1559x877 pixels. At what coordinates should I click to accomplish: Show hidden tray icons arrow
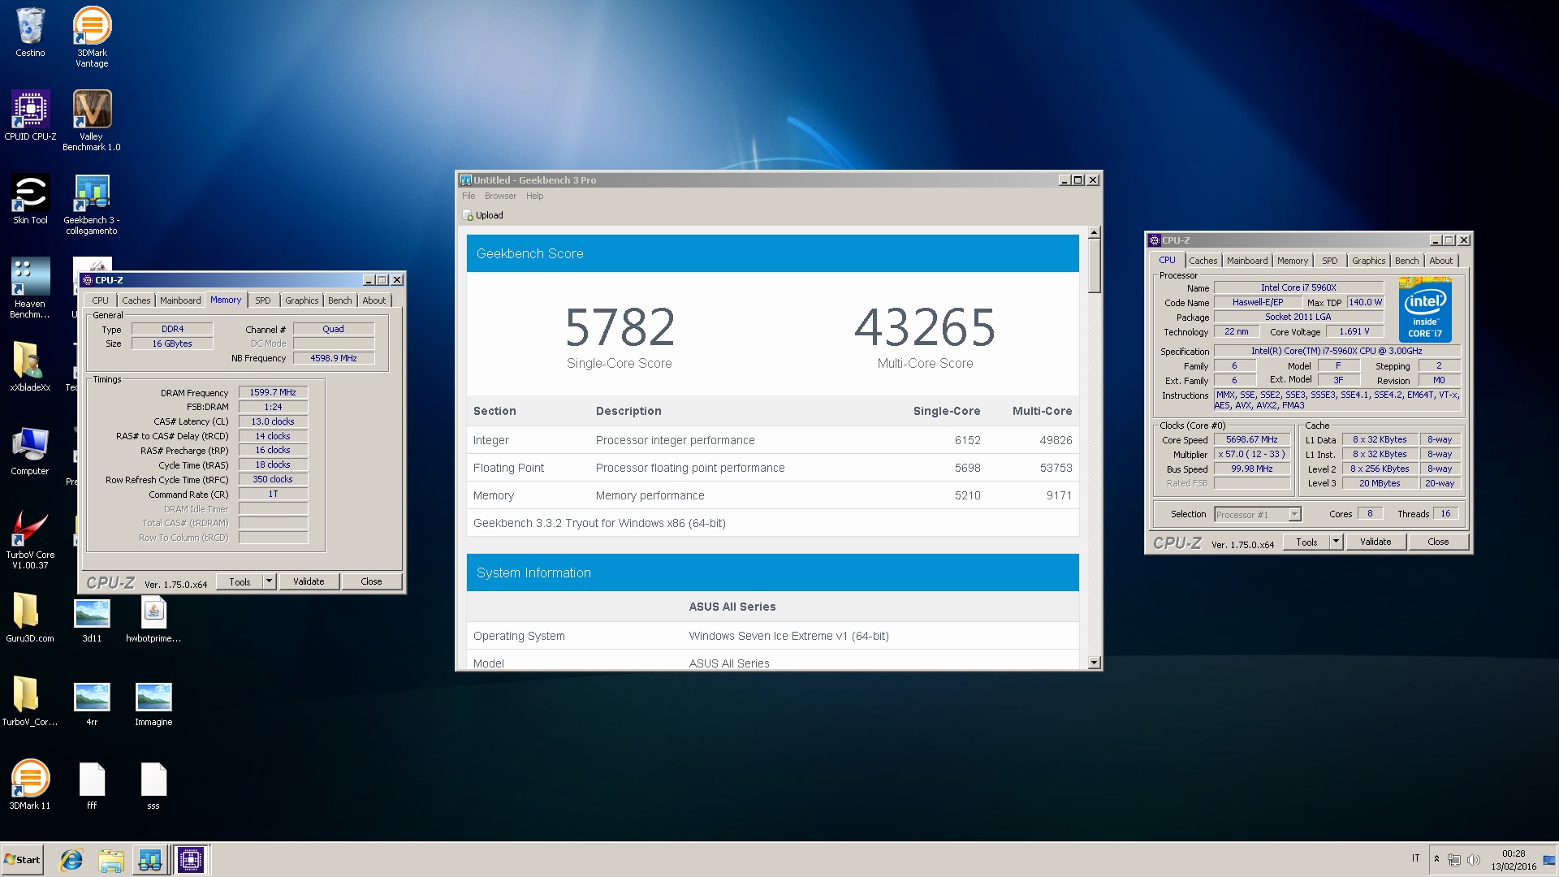click(1436, 859)
